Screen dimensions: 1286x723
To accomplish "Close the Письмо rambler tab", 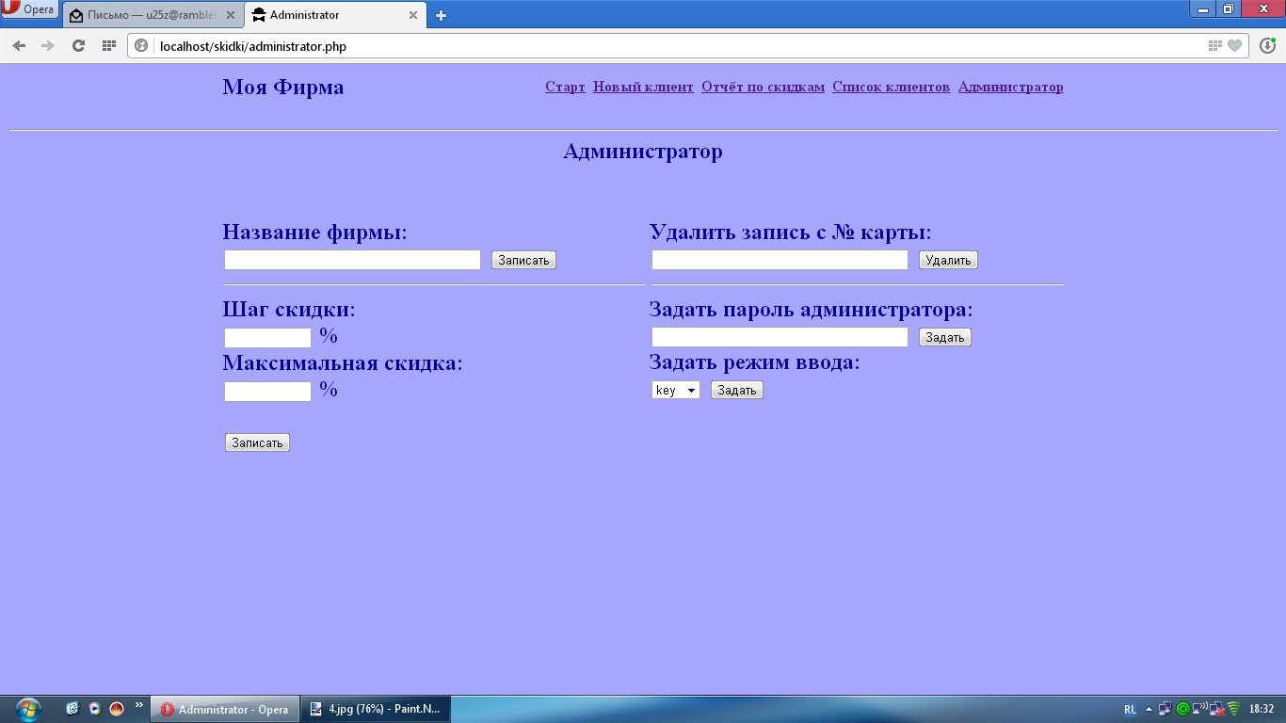I will pyautogui.click(x=230, y=15).
